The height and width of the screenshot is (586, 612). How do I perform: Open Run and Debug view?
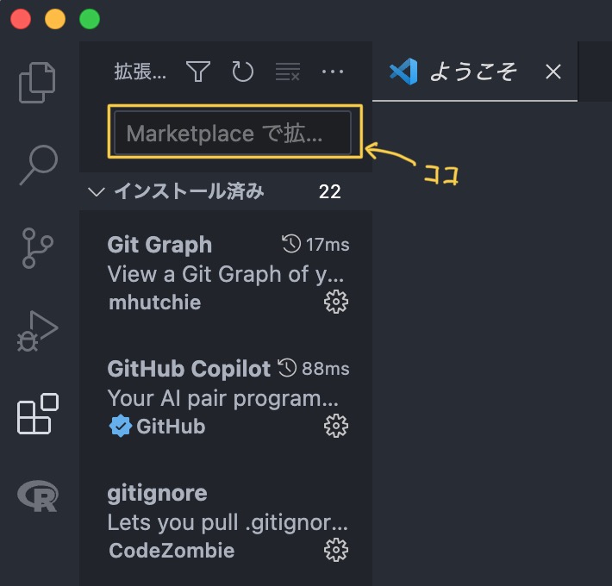38,331
